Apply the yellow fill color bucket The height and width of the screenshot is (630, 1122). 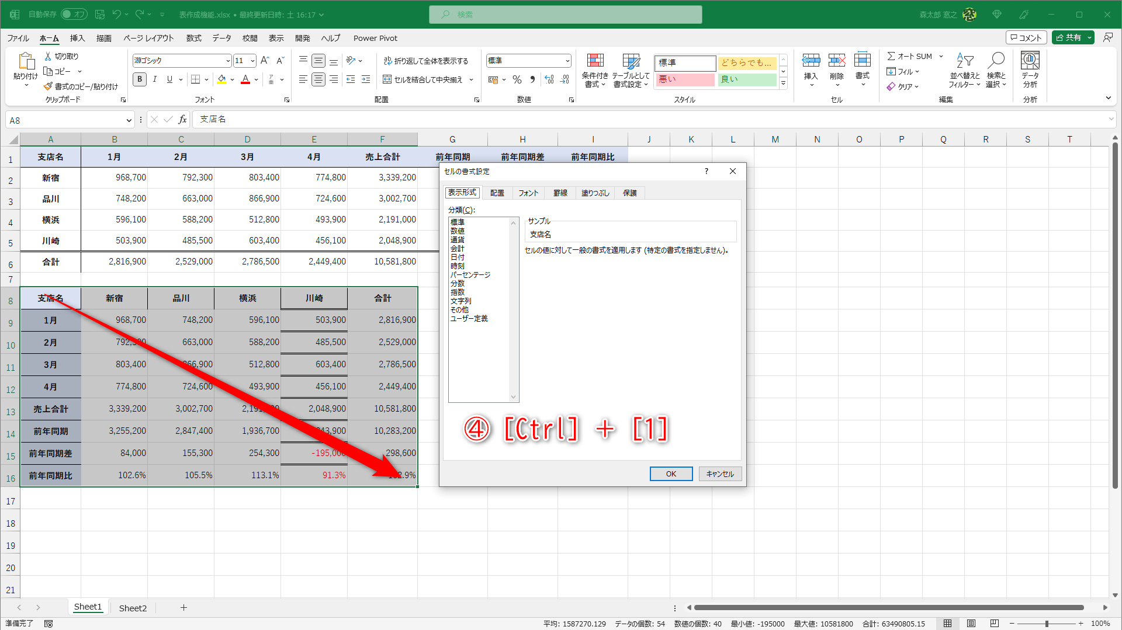click(221, 79)
